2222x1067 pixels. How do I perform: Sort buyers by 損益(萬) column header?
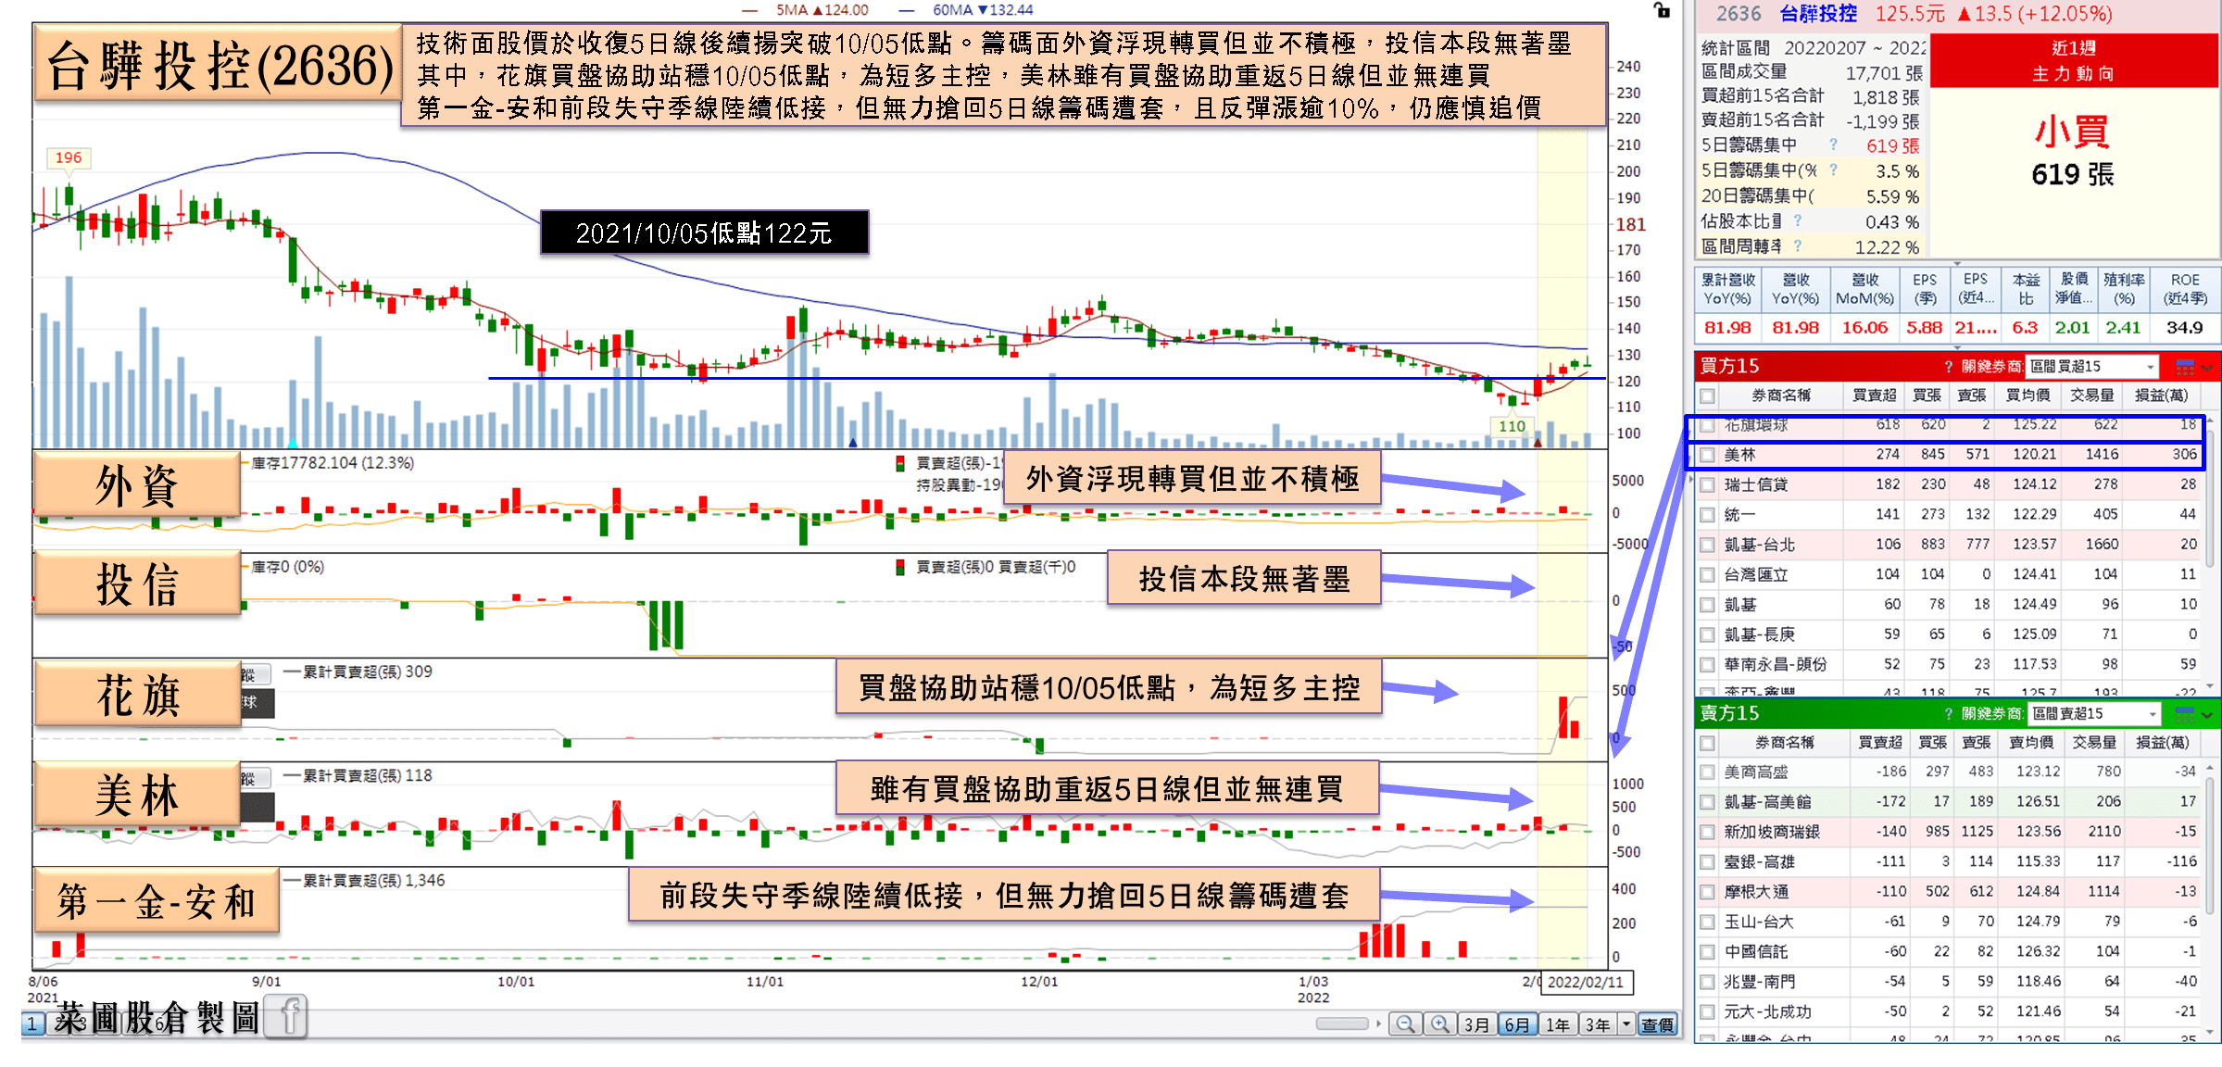click(x=2161, y=395)
